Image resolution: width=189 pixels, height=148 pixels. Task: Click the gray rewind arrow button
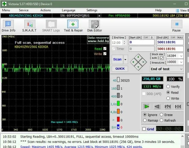point(157,106)
